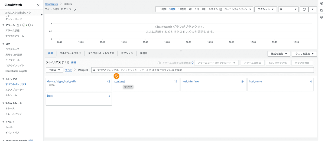Collapse the アラーム section
325x141 pixels.
click(x=3, y=25)
